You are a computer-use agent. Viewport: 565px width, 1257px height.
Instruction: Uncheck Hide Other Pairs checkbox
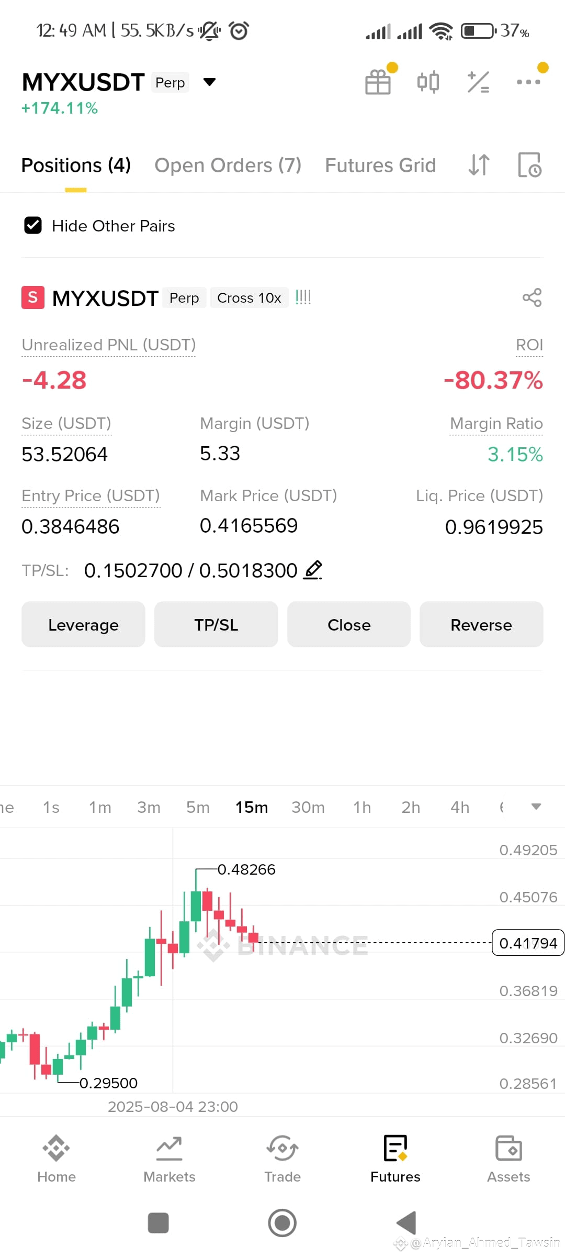pyautogui.click(x=33, y=226)
